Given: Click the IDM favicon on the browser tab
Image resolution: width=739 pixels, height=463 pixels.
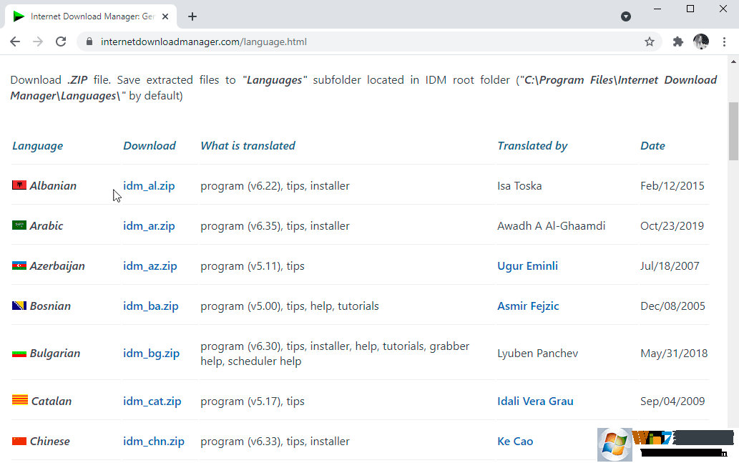Looking at the screenshot, I should tap(19, 15).
